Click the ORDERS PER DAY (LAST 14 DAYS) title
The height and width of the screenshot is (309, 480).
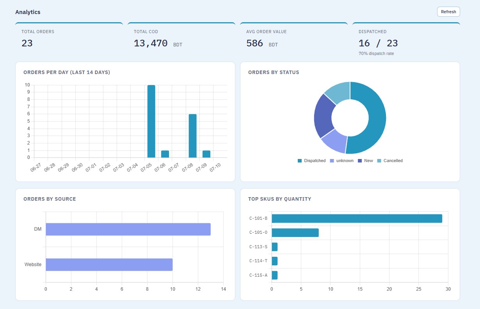(x=67, y=72)
